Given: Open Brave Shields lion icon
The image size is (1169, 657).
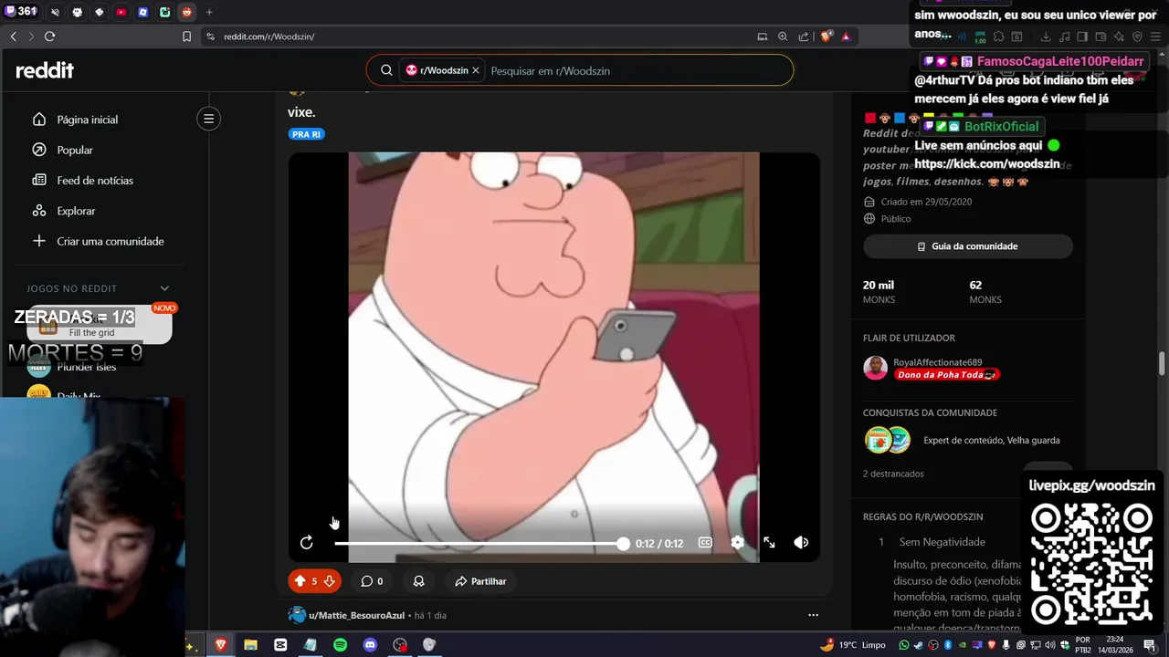Looking at the screenshot, I should 826,36.
